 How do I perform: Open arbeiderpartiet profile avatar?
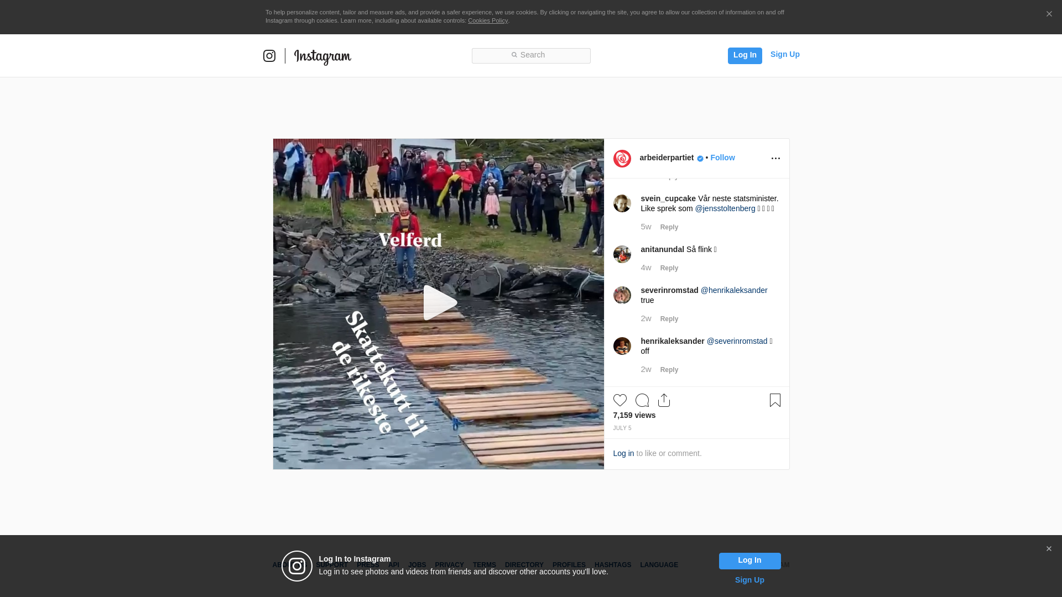[622, 159]
